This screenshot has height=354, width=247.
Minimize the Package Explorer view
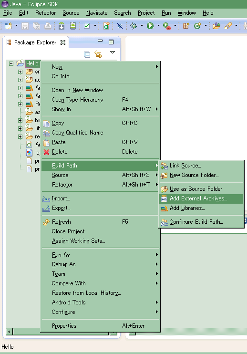100,41
